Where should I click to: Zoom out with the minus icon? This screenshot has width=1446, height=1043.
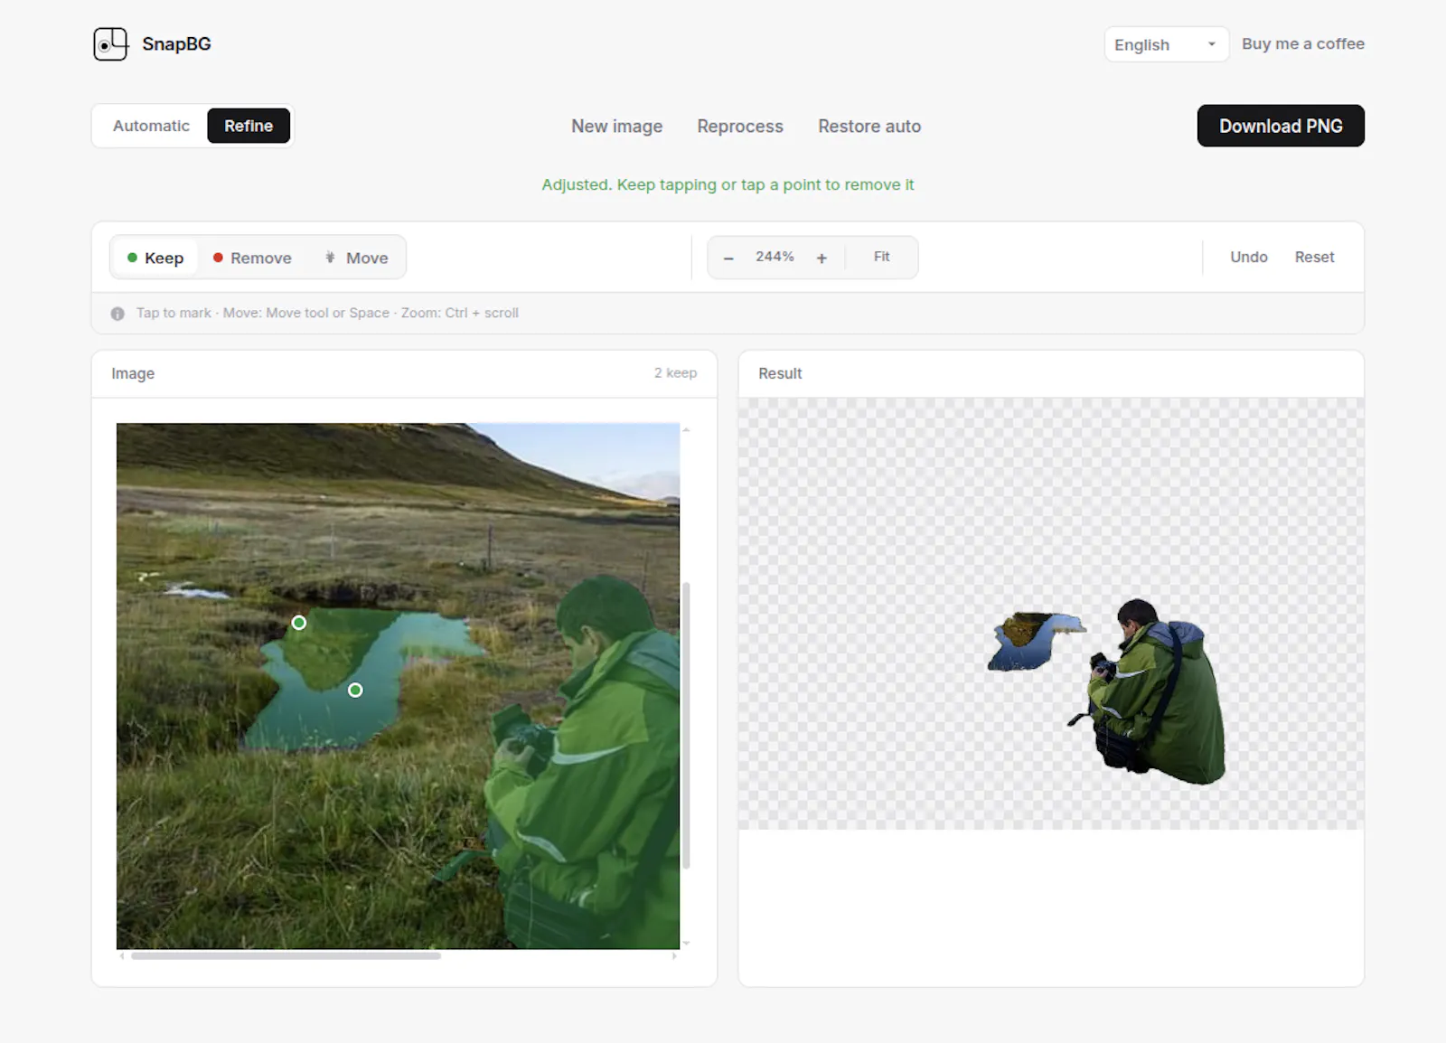pos(728,258)
